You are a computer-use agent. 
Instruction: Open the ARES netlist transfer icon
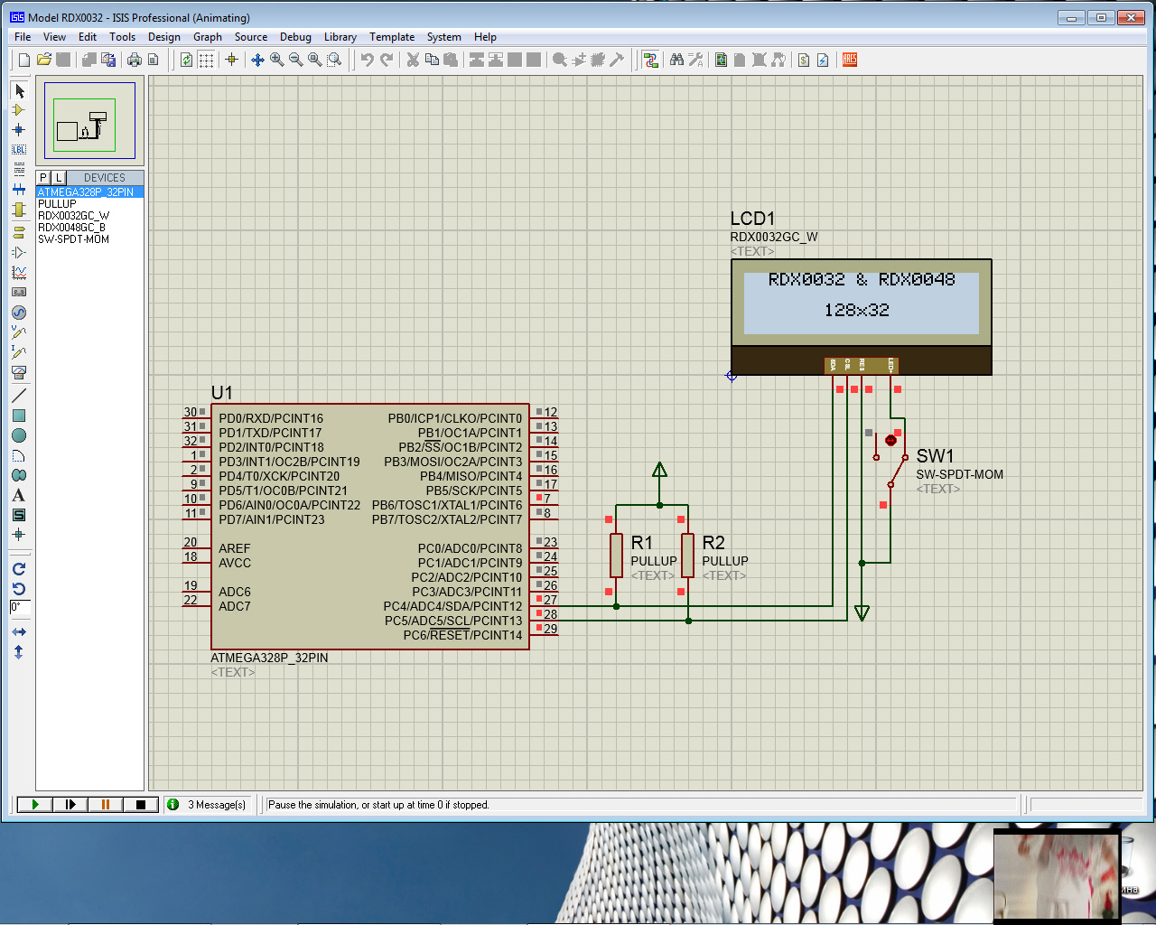tap(850, 60)
